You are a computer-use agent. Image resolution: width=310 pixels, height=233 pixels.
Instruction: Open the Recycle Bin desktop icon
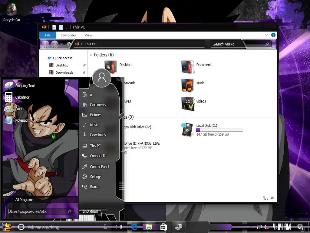[x=12, y=13]
